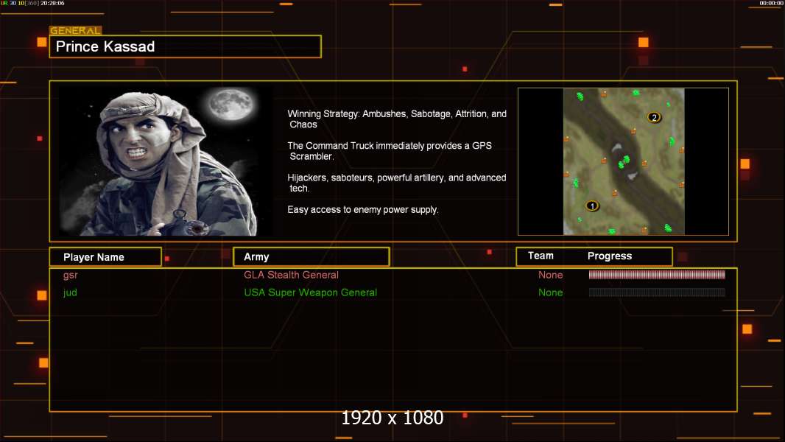Click the Prince Kassad name field
The width and height of the screenshot is (785, 442).
pyautogui.click(x=185, y=47)
